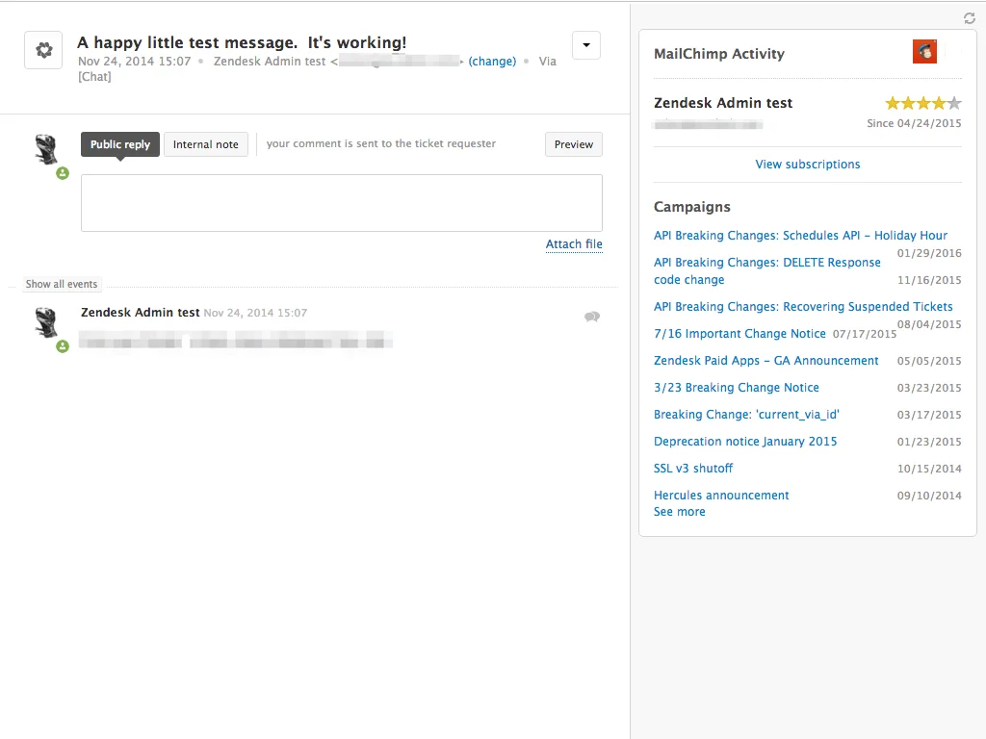
Task: Refresh the MailChimp Activity panel
Action: pos(970,17)
